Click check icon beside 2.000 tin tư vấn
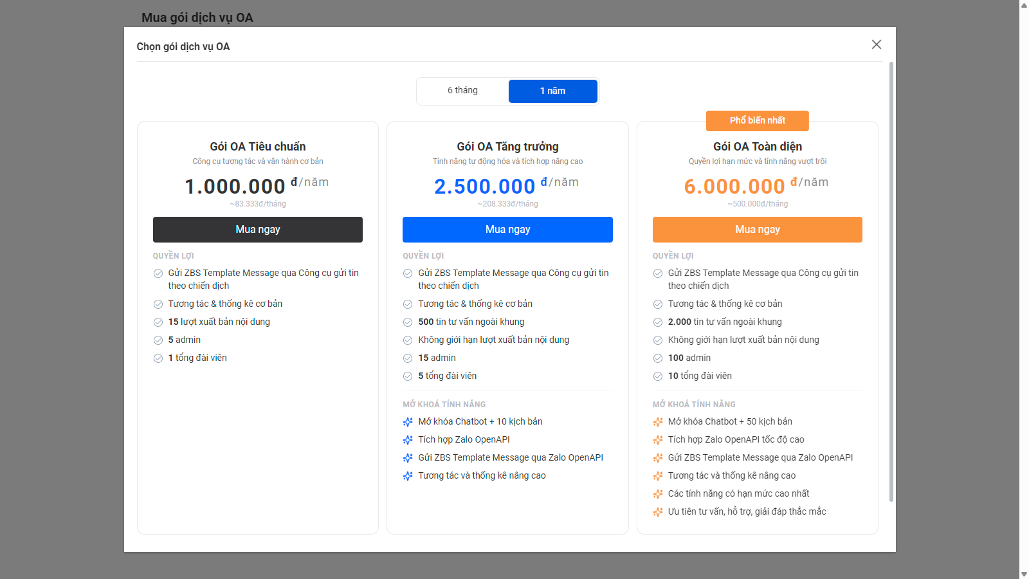1029x579 pixels. point(658,322)
